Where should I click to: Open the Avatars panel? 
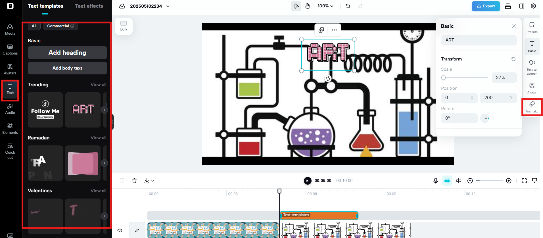[x=10, y=70]
